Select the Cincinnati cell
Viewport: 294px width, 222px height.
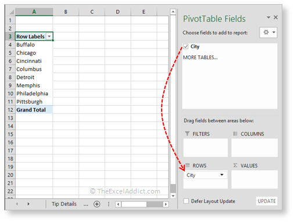(34, 61)
